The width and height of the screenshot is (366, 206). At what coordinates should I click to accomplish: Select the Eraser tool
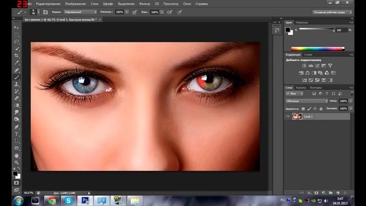(17, 98)
